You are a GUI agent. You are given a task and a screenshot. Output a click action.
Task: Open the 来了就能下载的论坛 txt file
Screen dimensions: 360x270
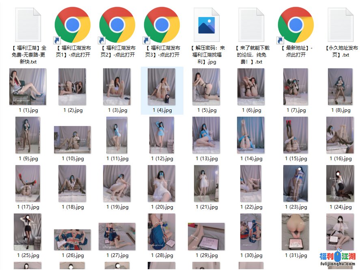pos(251,25)
